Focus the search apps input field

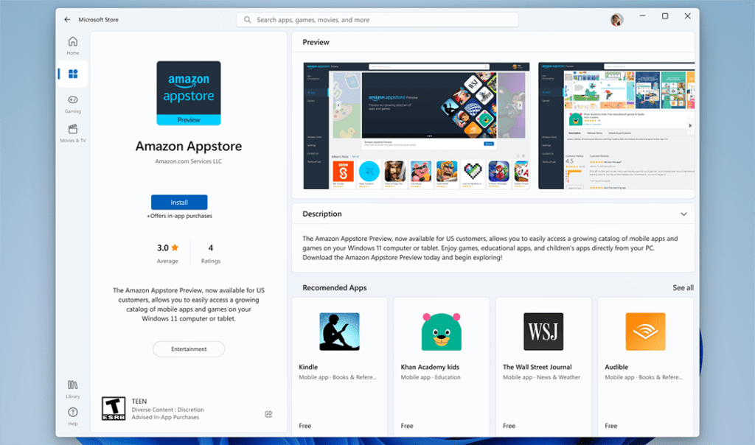pyautogui.click(x=383, y=20)
